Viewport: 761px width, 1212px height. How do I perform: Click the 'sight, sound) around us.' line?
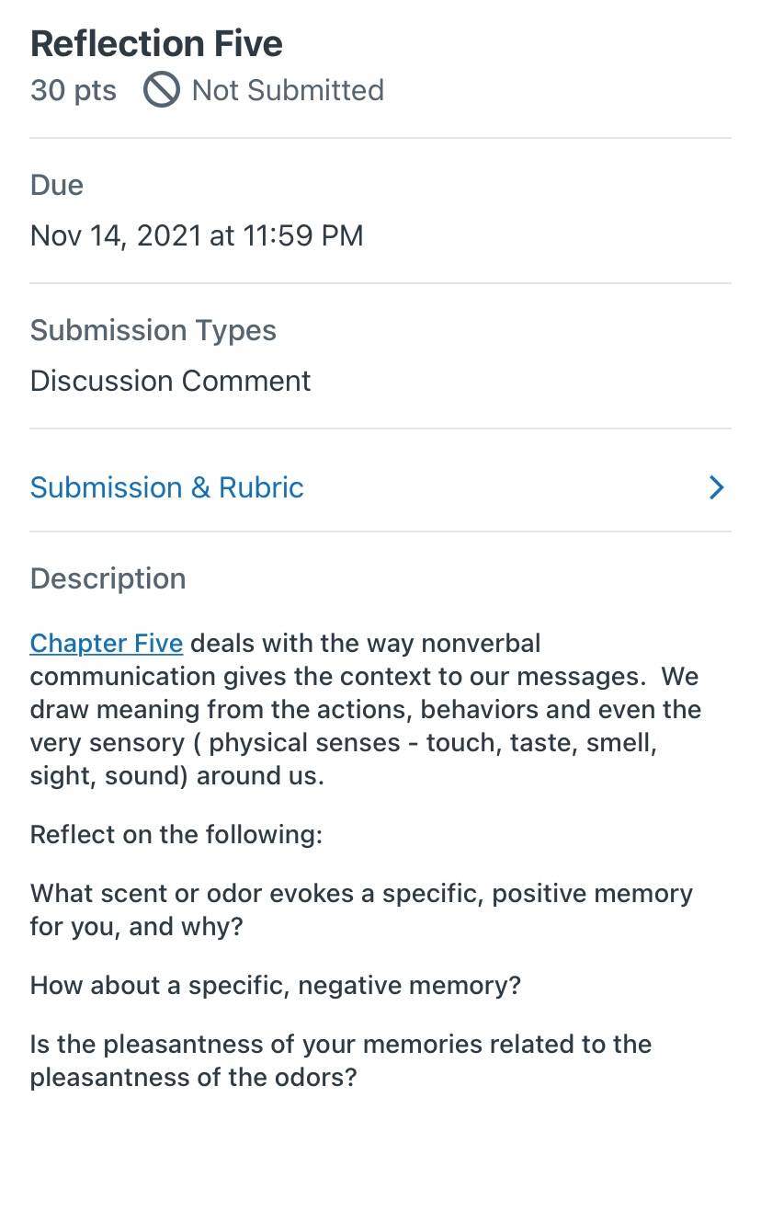point(177,775)
